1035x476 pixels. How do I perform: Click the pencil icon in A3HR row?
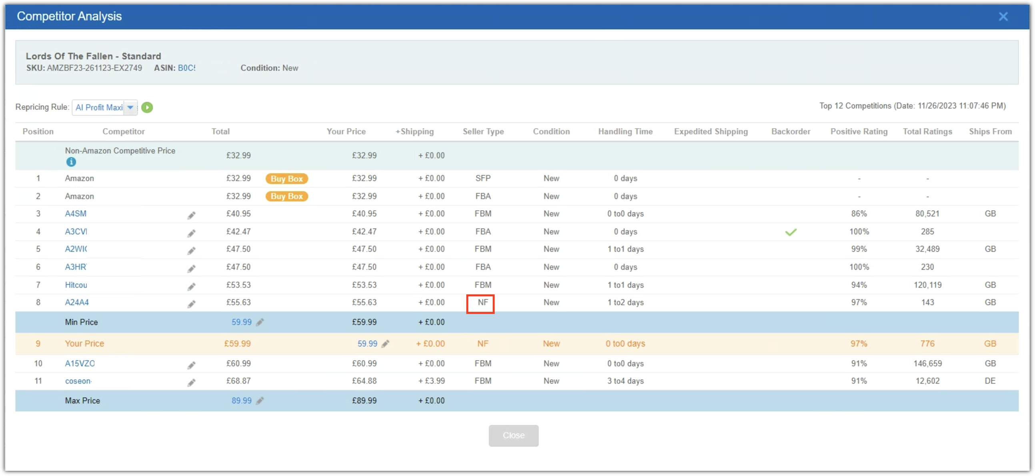[x=191, y=269]
